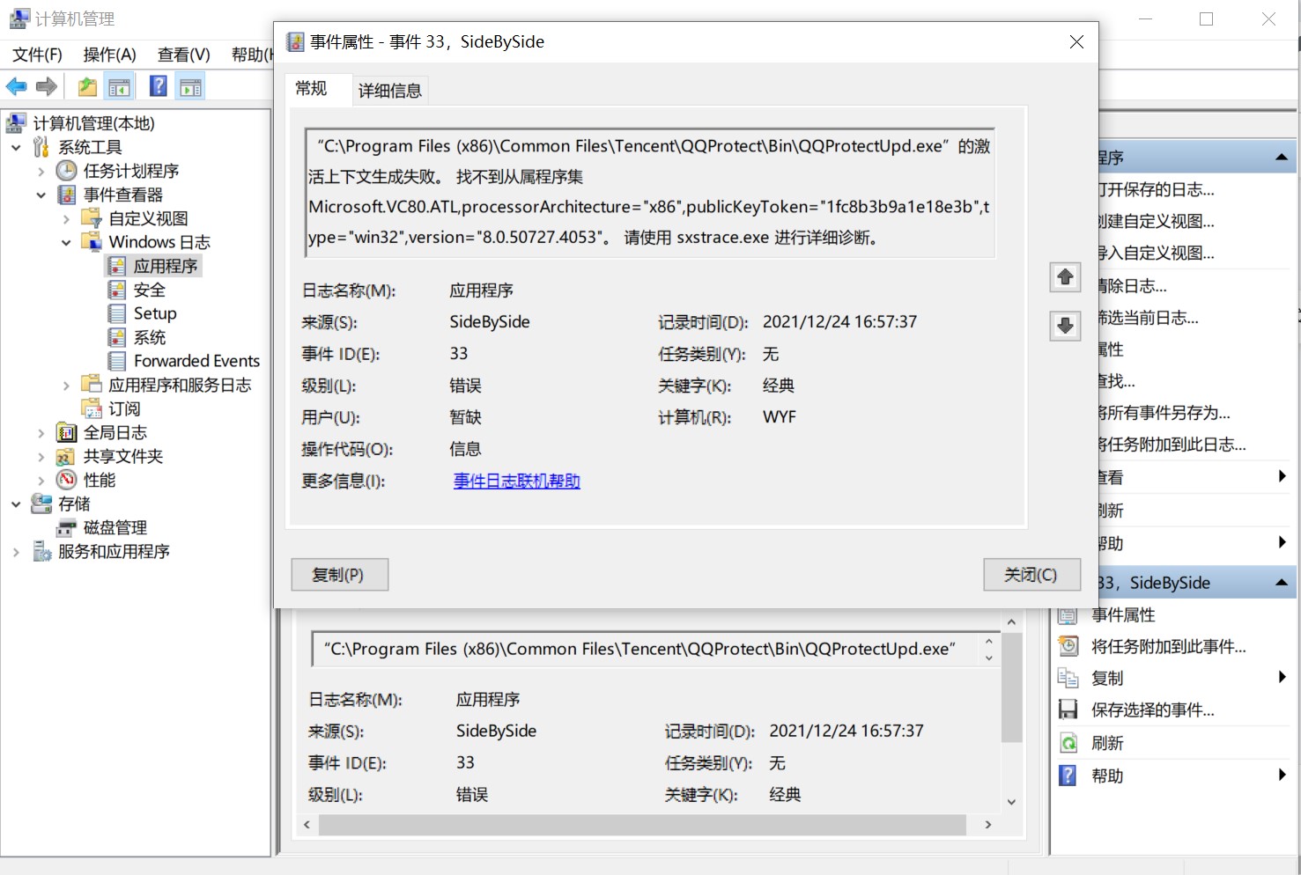Open the 事件日志联机帮助 link
Screen dimensions: 1301x875
point(515,481)
